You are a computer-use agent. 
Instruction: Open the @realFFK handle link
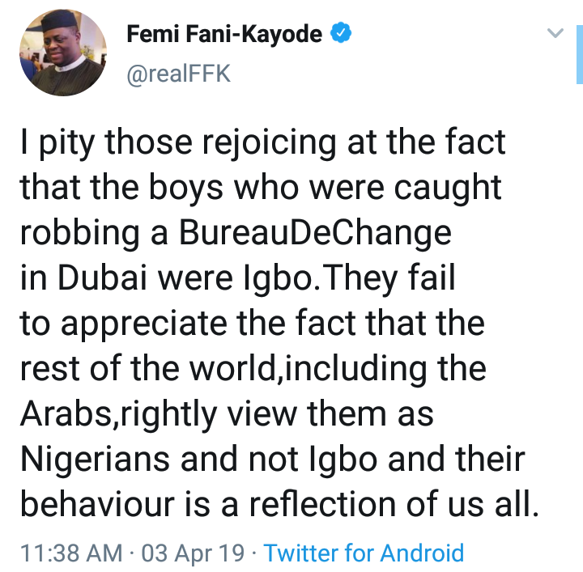pyautogui.click(x=179, y=74)
